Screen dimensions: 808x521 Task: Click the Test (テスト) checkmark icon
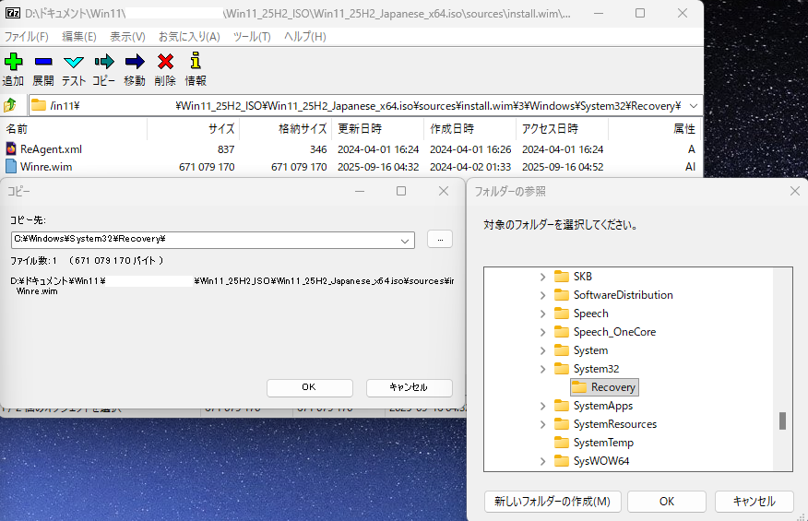click(x=74, y=62)
